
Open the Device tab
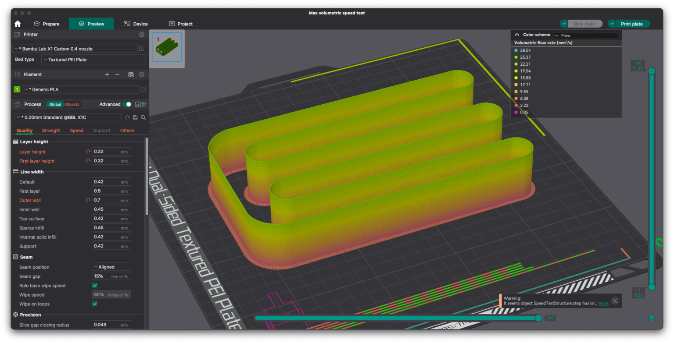136,24
